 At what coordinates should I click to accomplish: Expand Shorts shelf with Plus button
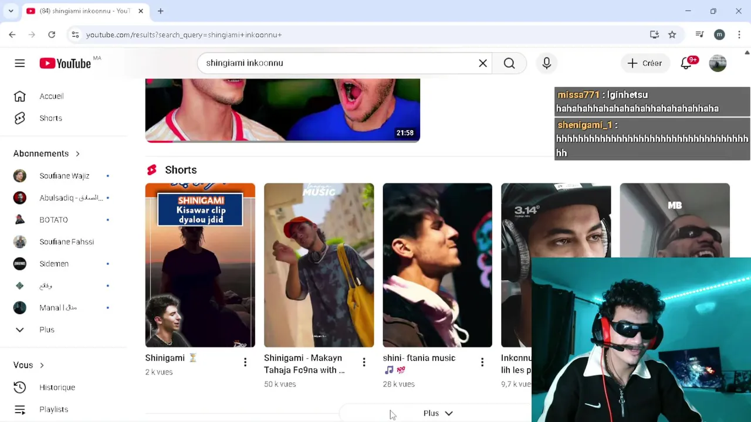click(438, 413)
